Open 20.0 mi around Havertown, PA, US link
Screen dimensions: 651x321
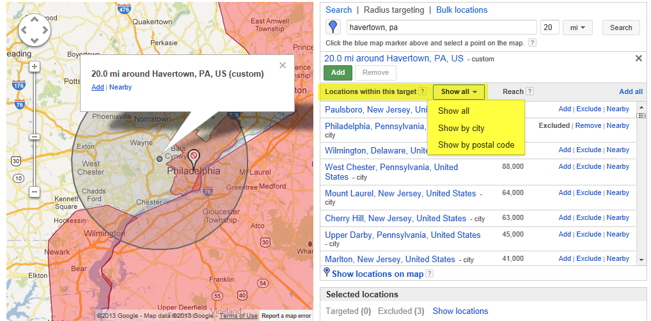[393, 59]
